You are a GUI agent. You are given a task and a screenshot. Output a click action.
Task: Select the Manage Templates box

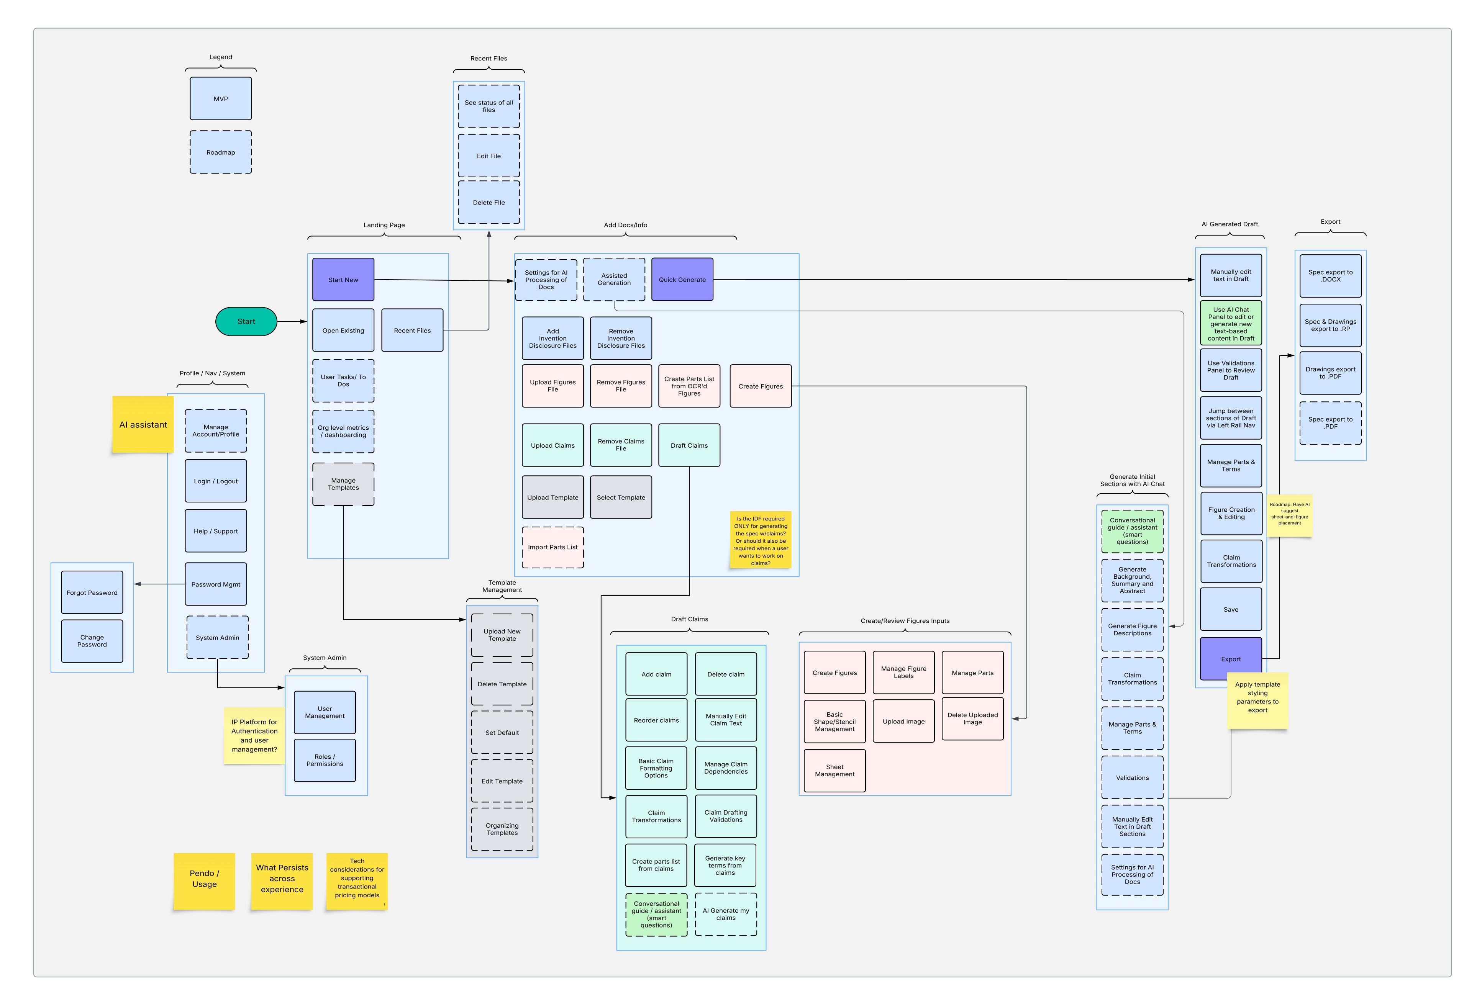pyautogui.click(x=343, y=484)
